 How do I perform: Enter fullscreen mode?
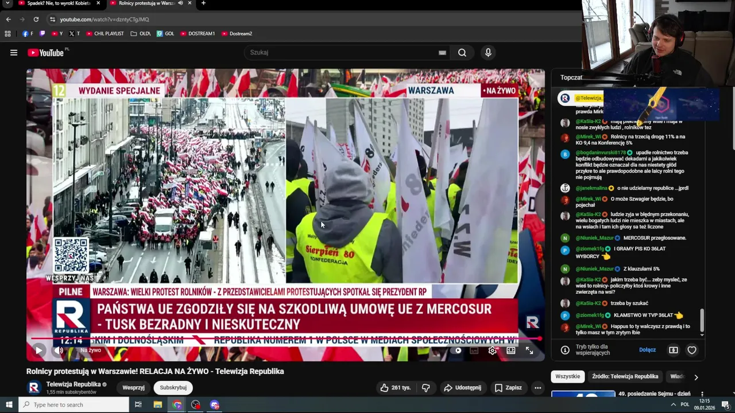[529, 350]
